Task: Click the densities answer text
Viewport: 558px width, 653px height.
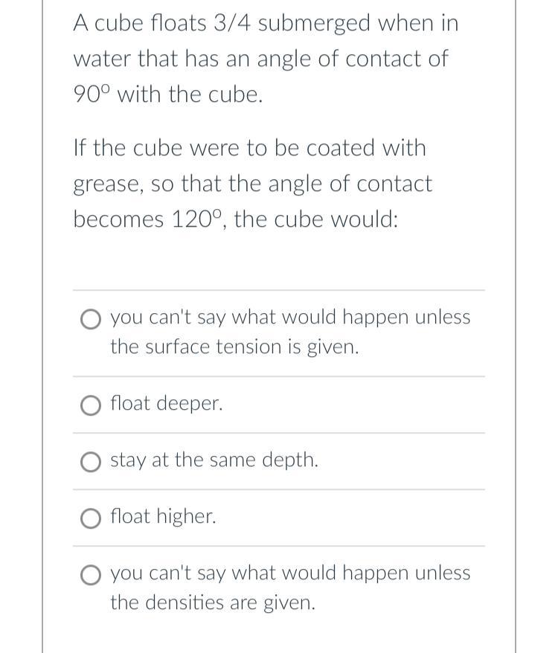Action: tap(290, 588)
